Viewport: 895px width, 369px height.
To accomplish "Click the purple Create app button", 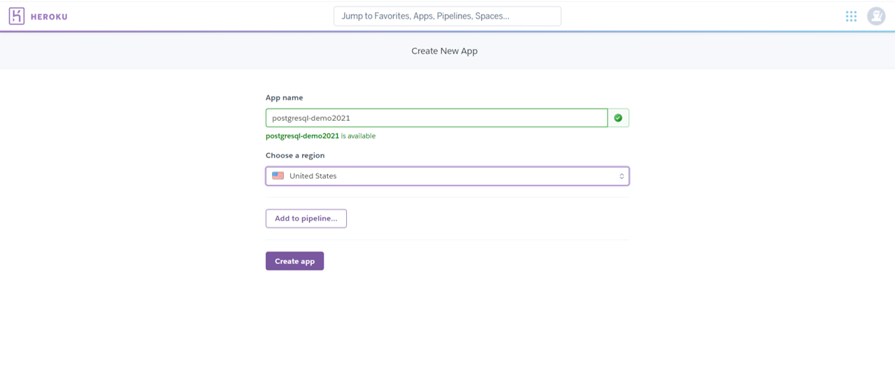I will pos(294,261).
